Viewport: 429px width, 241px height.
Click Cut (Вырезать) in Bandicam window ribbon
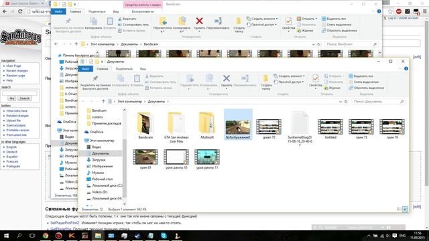pyautogui.click(x=127, y=19)
